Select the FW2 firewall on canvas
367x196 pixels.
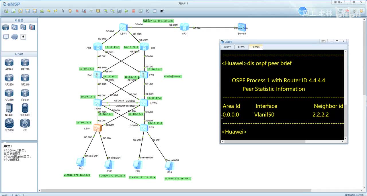click(x=144, y=75)
